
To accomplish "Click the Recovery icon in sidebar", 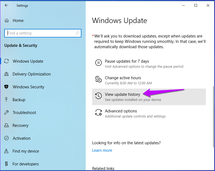I will (x=6, y=125).
